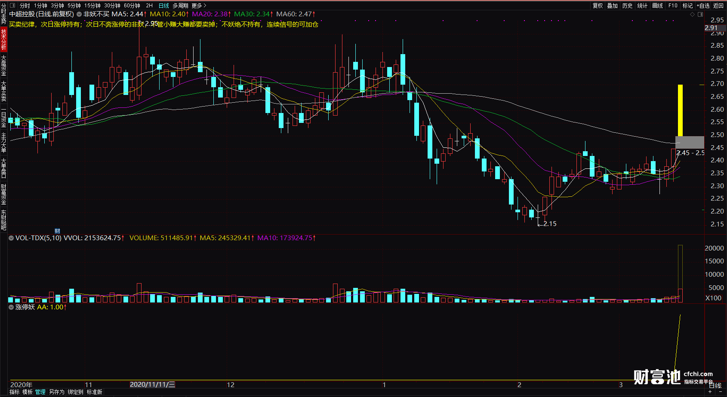Image resolution: width=727 pixels, height=397 pixels.
Task: Switch to 分时 period
Action: coord(25,6)
